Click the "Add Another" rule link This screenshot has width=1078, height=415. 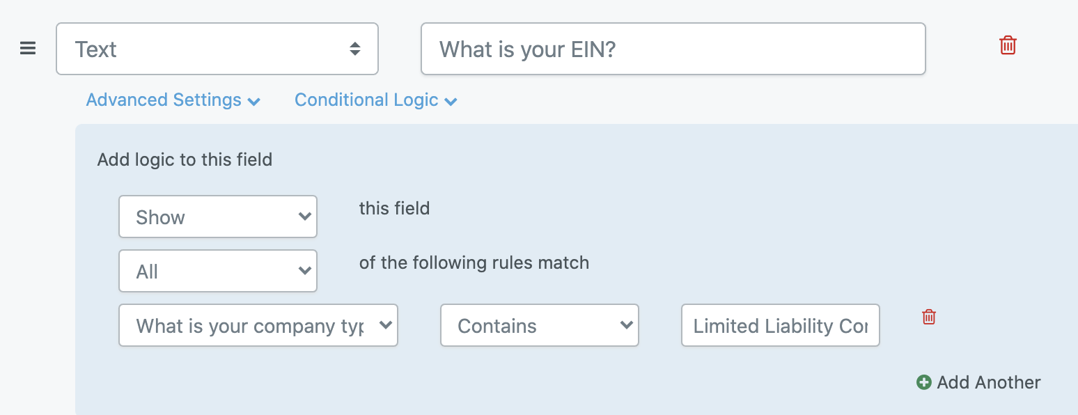988,382
